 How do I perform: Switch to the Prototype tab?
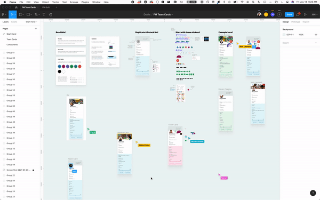[295, 22]
